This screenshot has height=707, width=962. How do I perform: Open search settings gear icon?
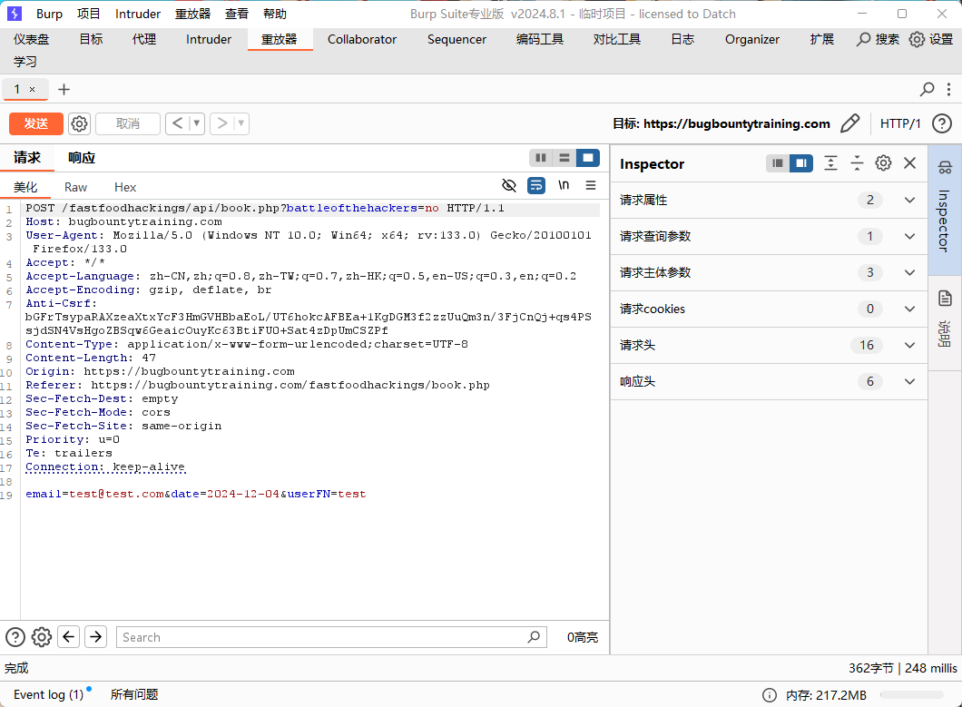[42, 637]
